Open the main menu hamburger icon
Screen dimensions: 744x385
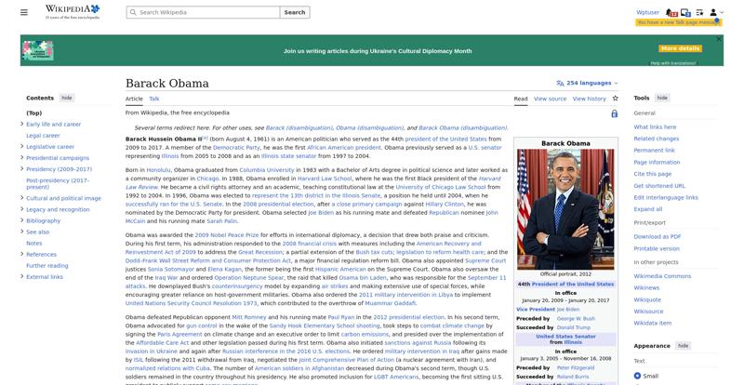tap(24, 12)
